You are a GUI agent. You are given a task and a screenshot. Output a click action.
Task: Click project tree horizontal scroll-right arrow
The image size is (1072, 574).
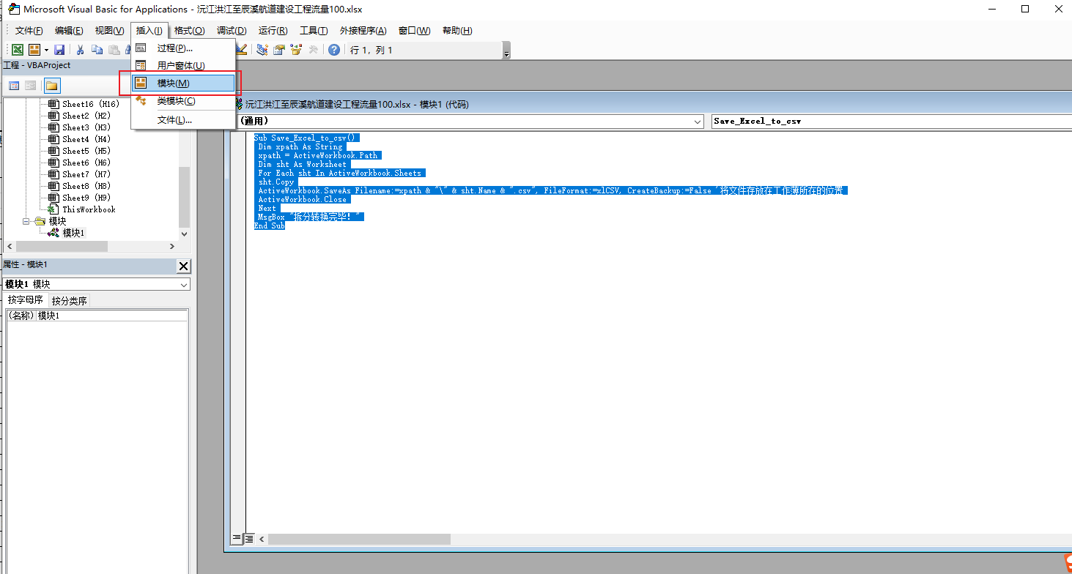click(172, 247)
